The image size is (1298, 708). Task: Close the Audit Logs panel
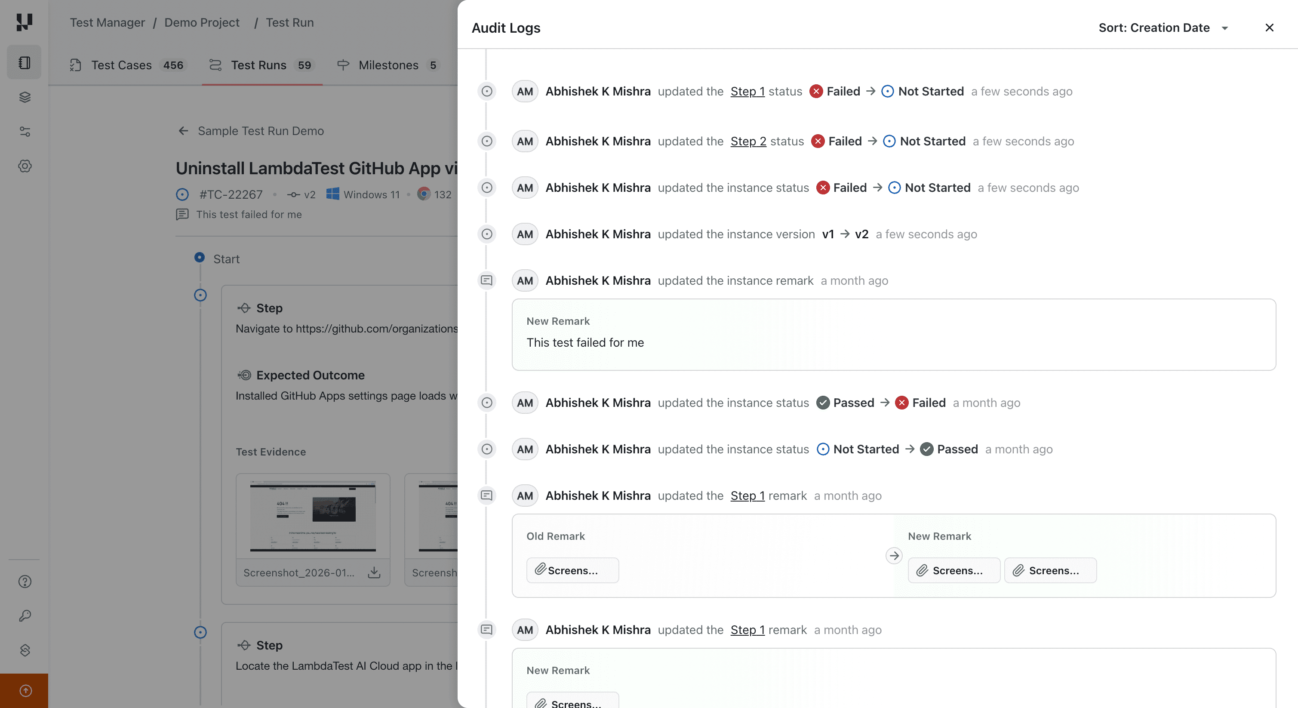pyautogui.click(x=1269, y=28)
